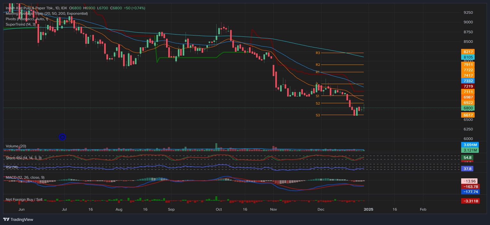Image resolution: width=490 pixels, height=225 pixels.
Task: Select the green 6800 last price label
Action: point(469,108)
